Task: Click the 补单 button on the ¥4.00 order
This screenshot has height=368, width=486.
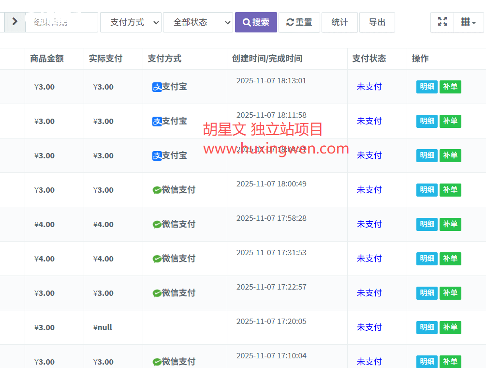Action: (450, 224)
